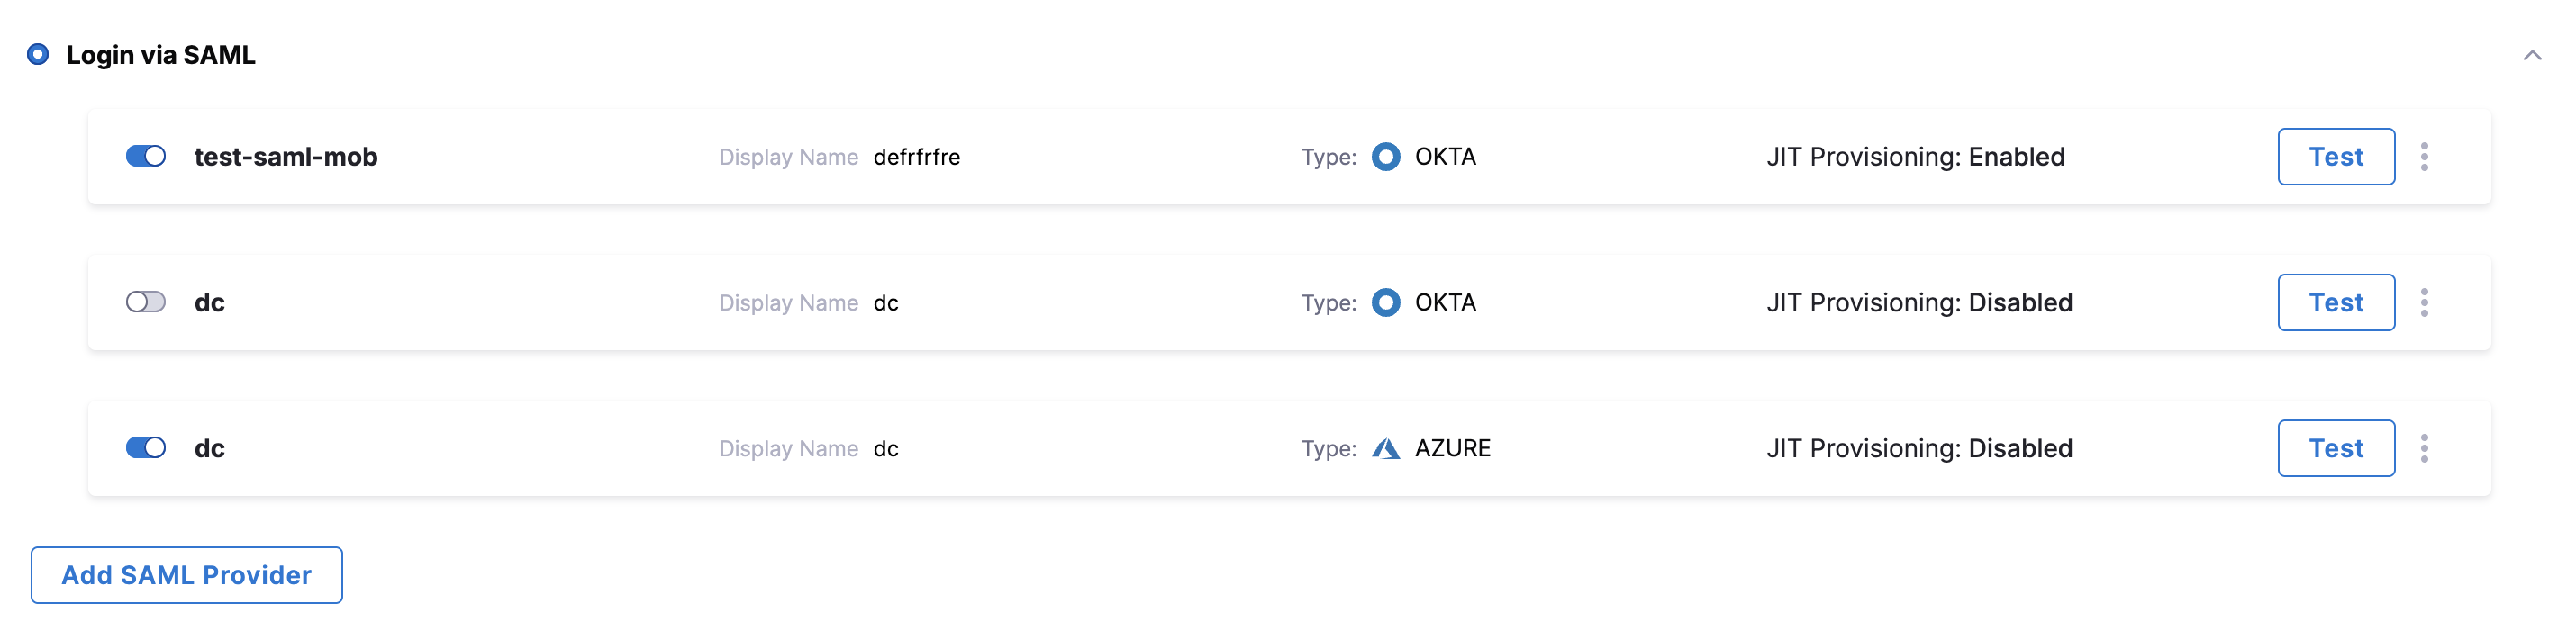2576x622 pixels.
Task: Click the Add SAML Provider button
Action: click(x=186, y=575)
